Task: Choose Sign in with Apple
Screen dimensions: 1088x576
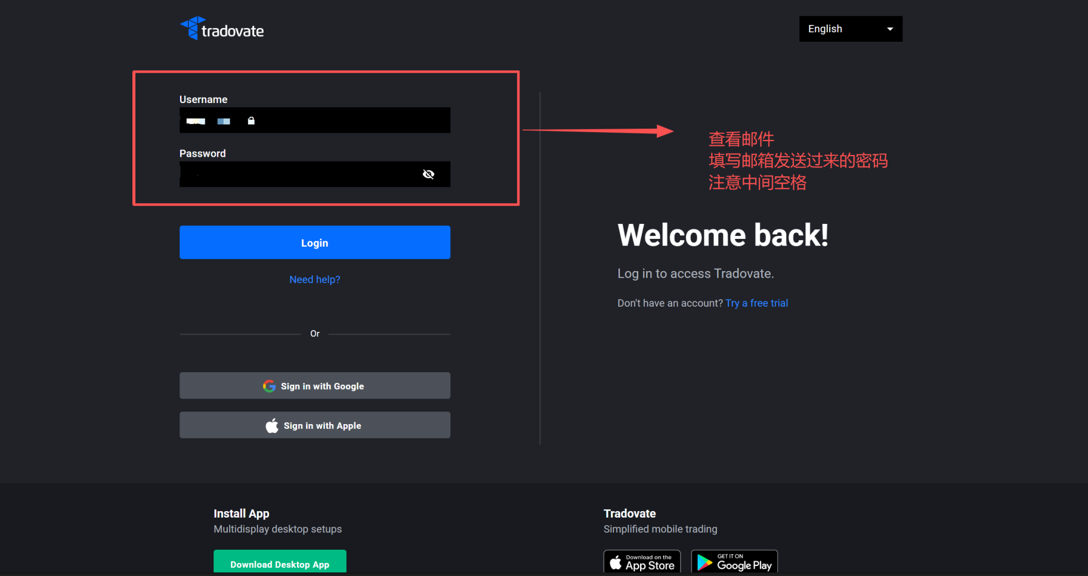Action: (x=314, y=425)
